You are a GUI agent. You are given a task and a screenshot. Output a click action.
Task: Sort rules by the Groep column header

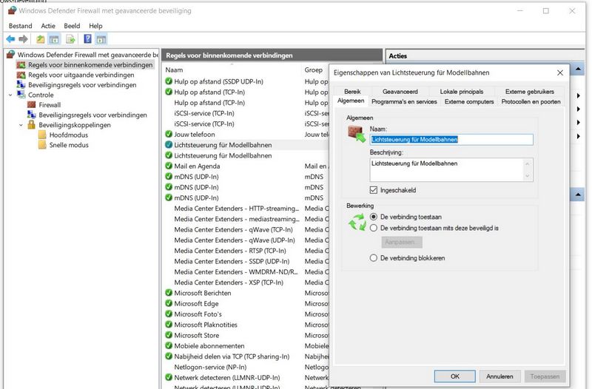tap(313, 70)
